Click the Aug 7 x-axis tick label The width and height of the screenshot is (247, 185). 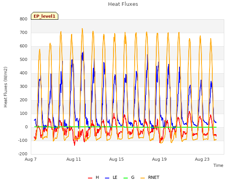click(30, 159)
